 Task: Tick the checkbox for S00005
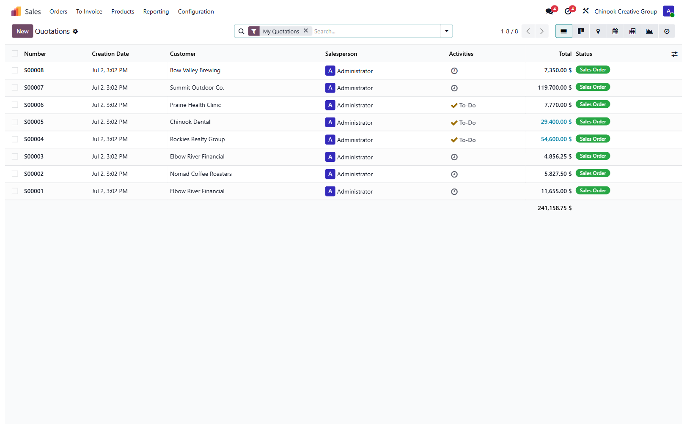pos(15,122)
